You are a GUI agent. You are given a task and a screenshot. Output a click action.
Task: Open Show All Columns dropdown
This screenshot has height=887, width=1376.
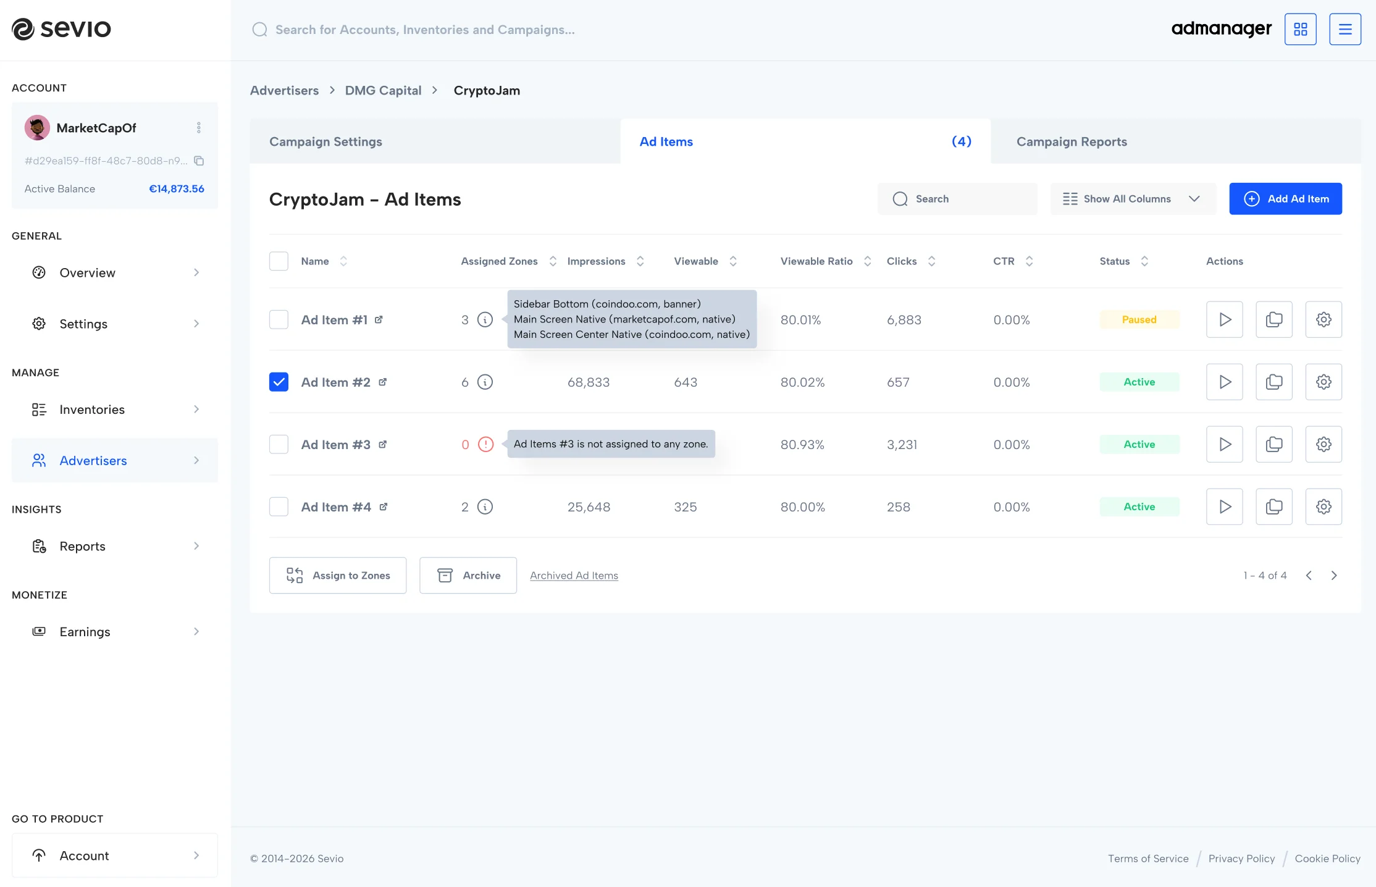click(x=1133, y=199)
